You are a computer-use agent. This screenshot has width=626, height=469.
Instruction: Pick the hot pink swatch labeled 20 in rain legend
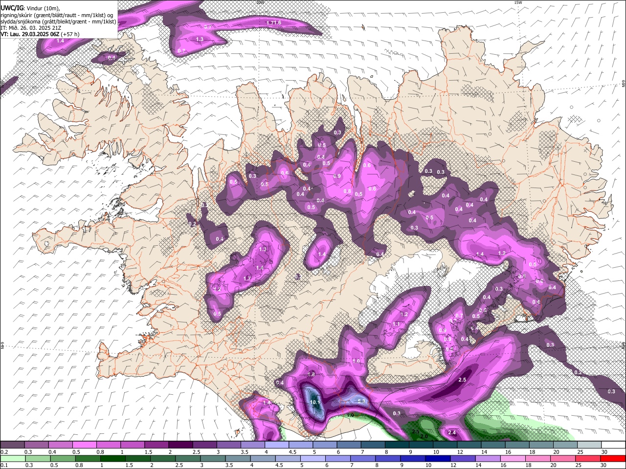click(562, 458)
